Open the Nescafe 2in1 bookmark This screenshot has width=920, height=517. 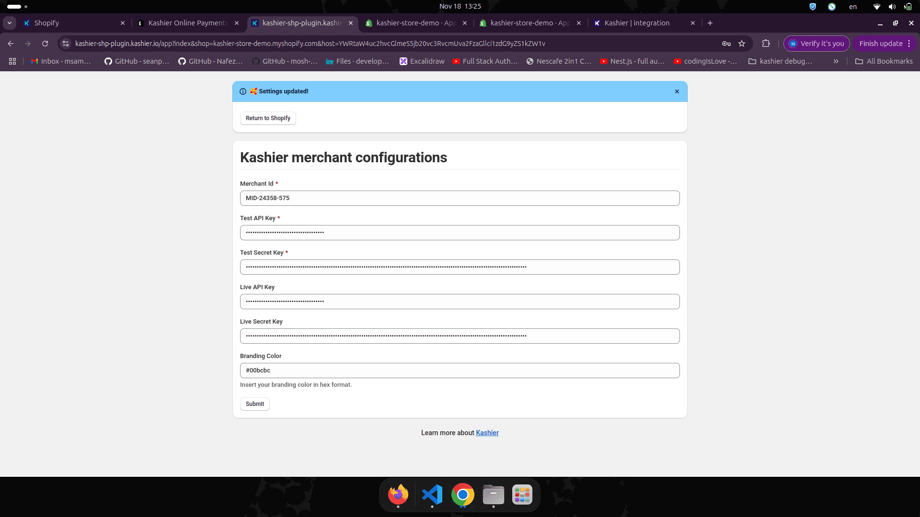pos(559,61)
